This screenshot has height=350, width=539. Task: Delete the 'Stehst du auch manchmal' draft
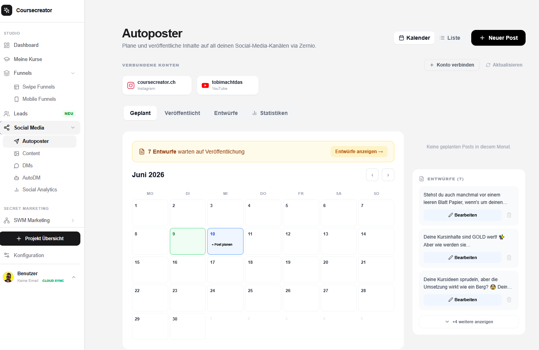509,215
